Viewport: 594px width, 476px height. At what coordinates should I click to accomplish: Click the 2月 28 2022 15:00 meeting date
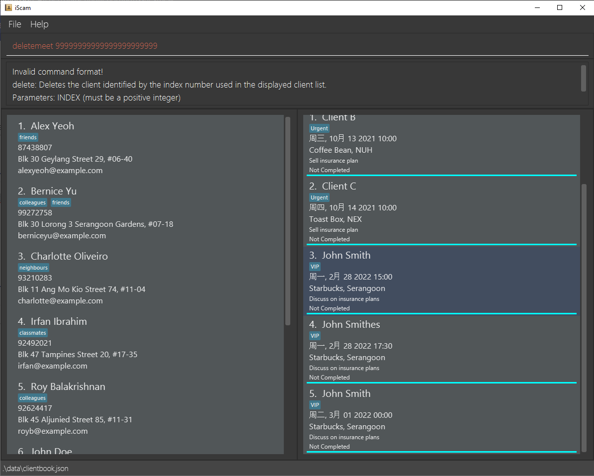pos(350,277)
